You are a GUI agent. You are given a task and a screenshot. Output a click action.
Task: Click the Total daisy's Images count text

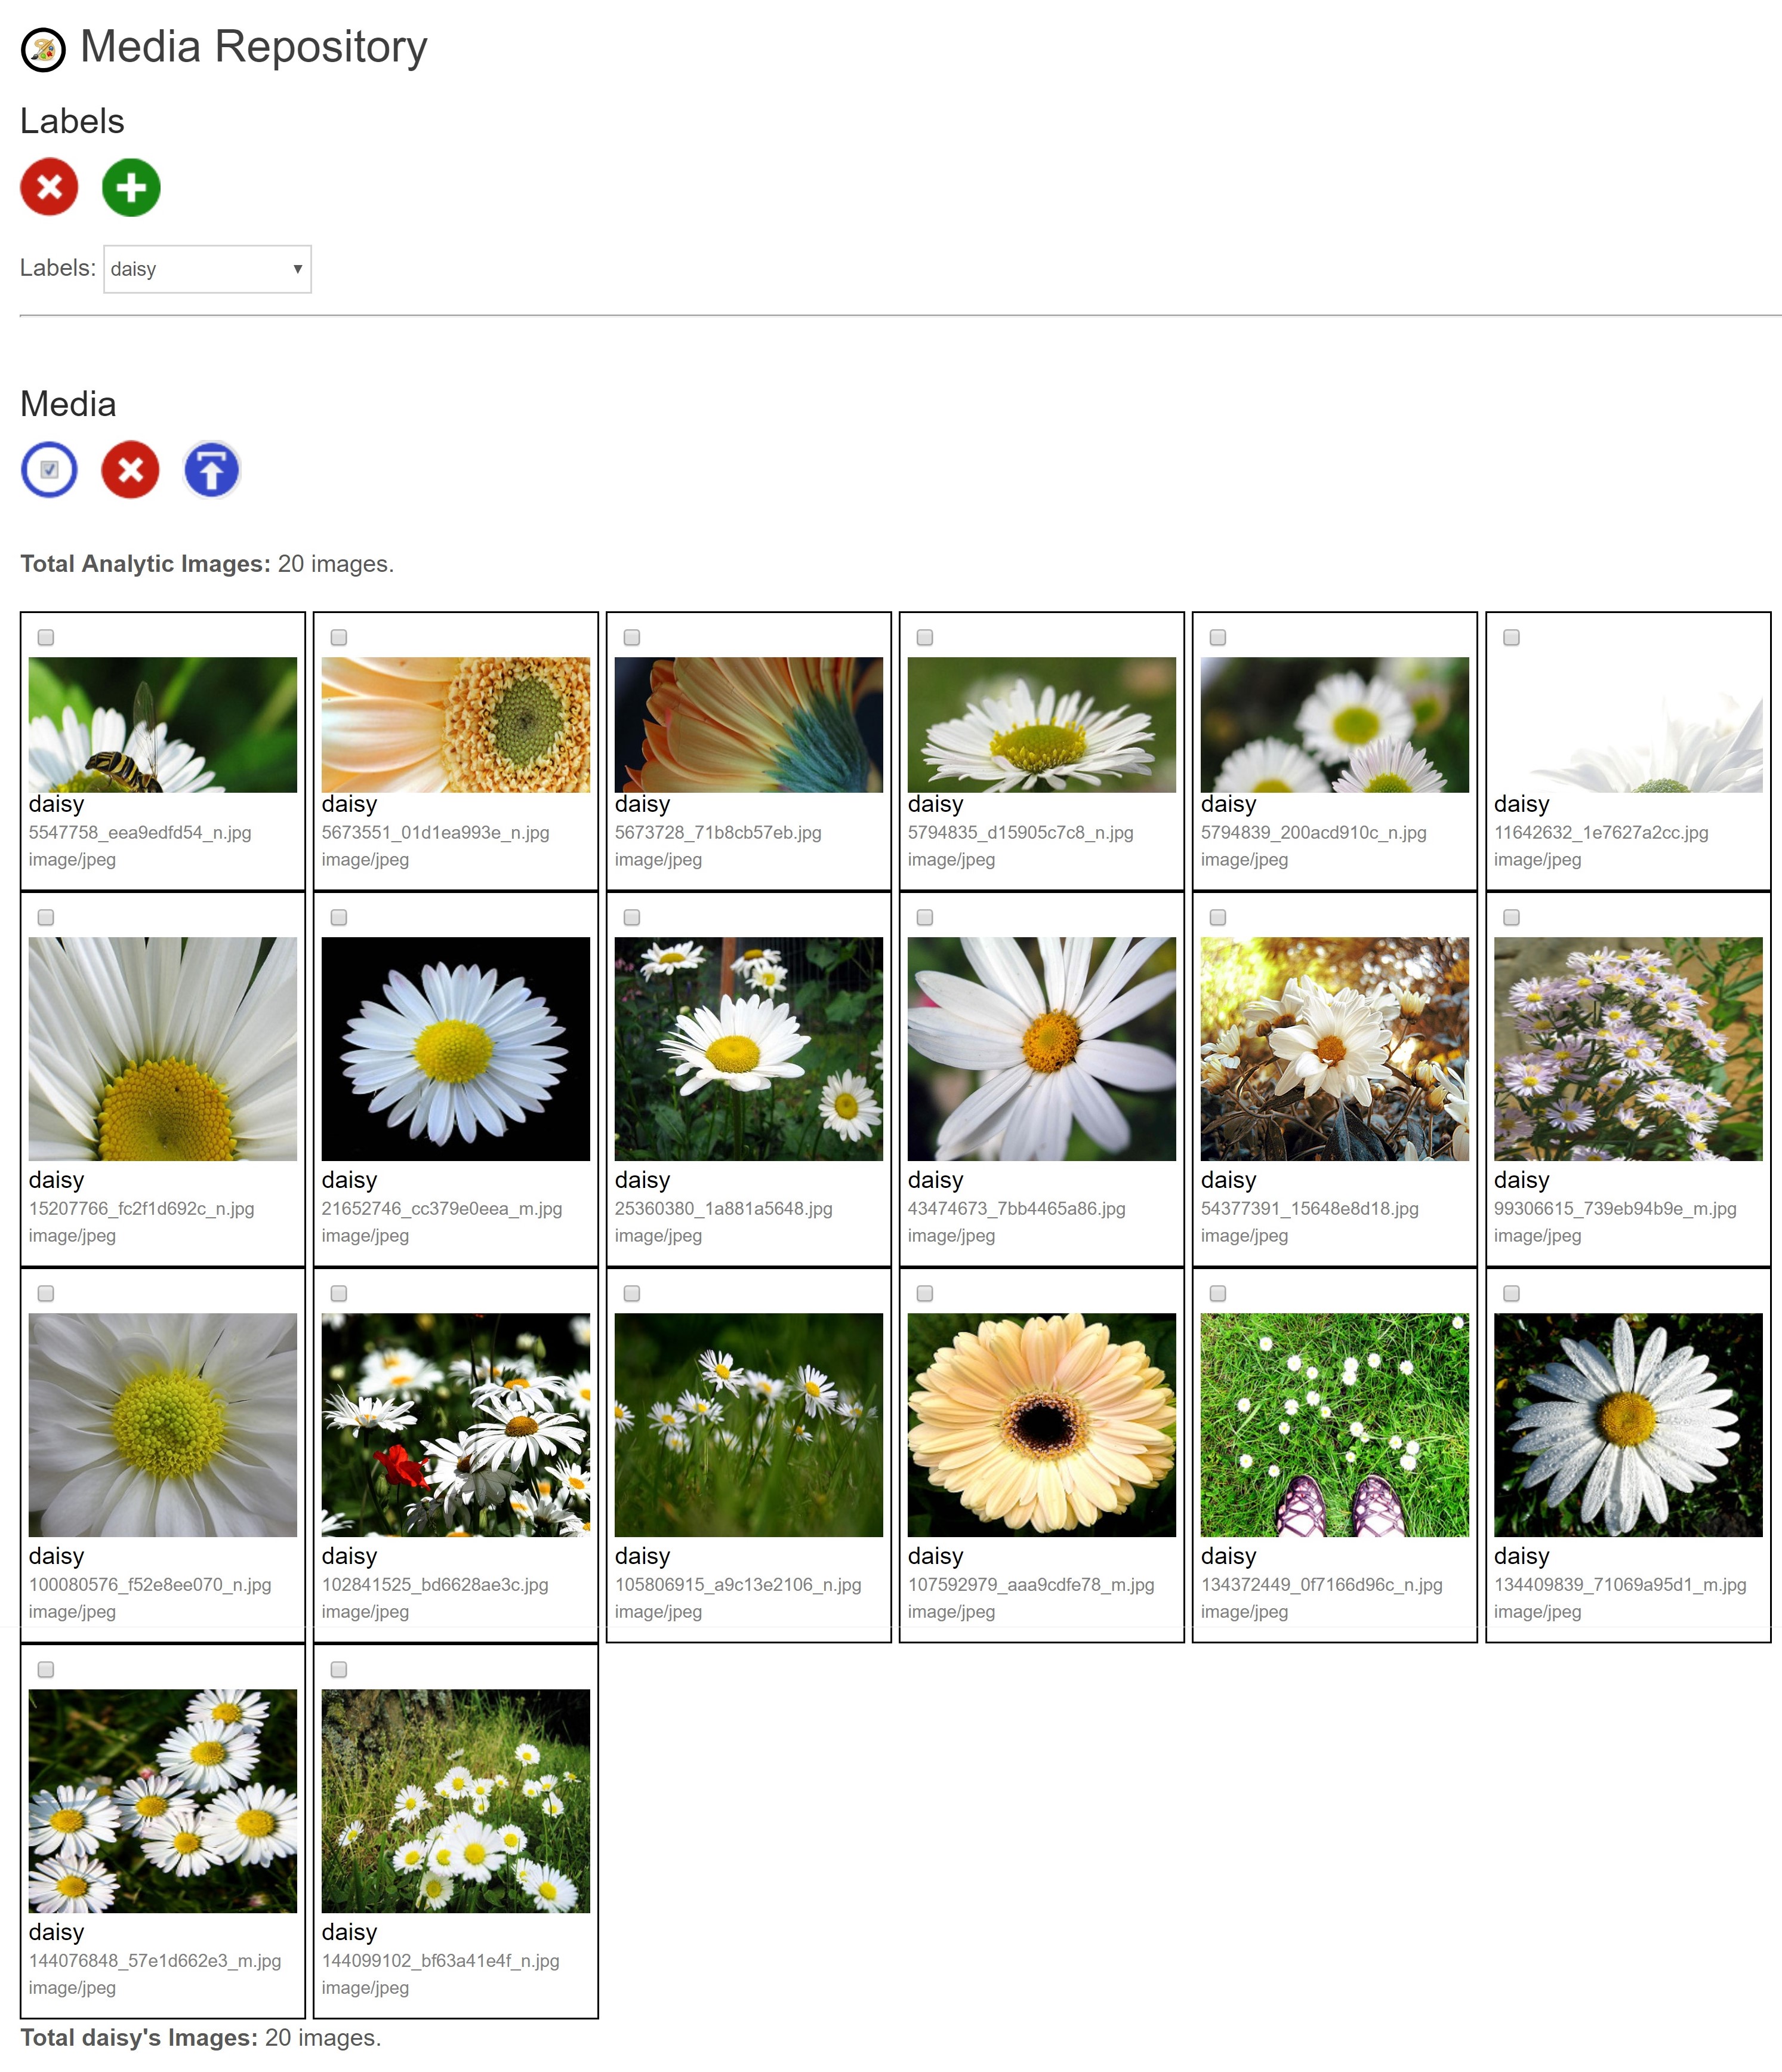click(x=201, y=2038)
